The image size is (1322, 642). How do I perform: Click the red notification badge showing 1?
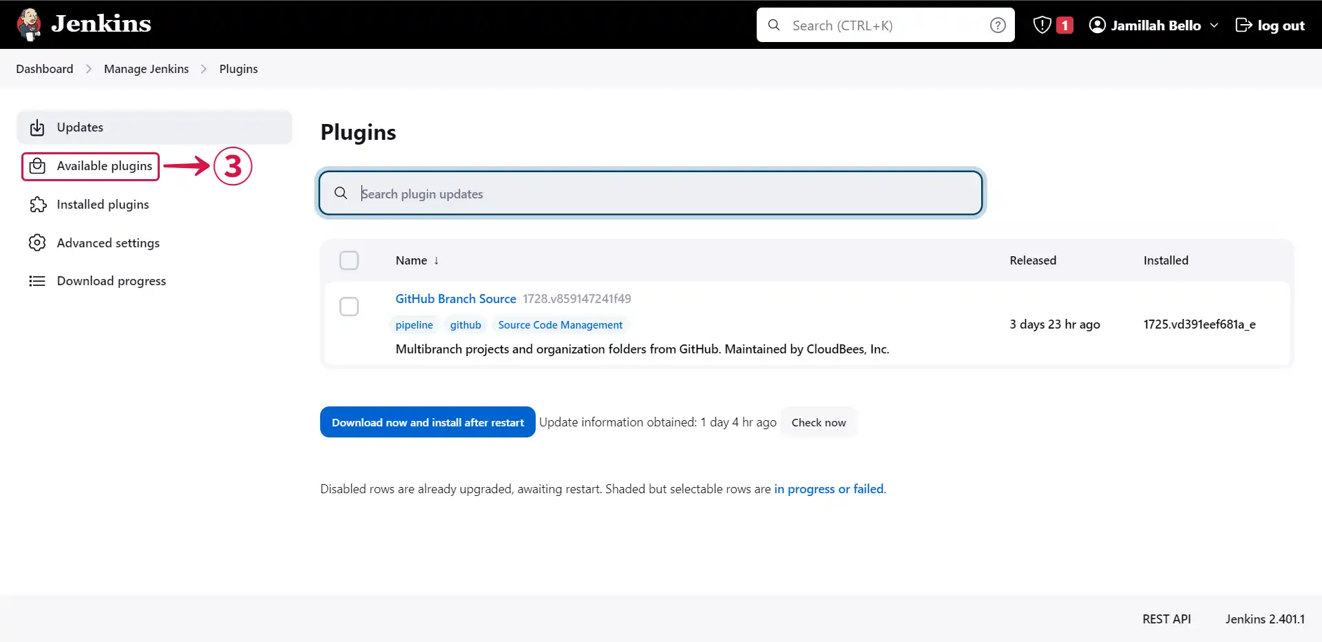[x=1064, y=25]
